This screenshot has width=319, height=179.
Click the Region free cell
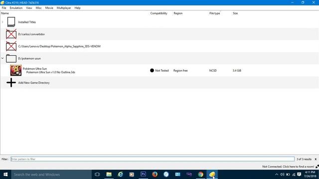pos(180,71)
